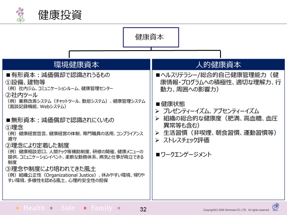Screen dimensions: 287x215
Task: Click the footer word Health
Action: click(x=34, y=208)
